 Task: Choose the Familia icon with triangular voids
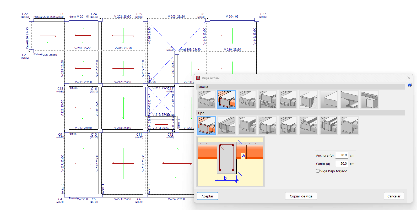[x=247, y=100]
